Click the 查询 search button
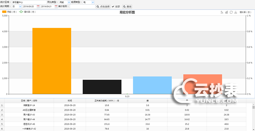 pyautogui.click(x=127, y=6)
